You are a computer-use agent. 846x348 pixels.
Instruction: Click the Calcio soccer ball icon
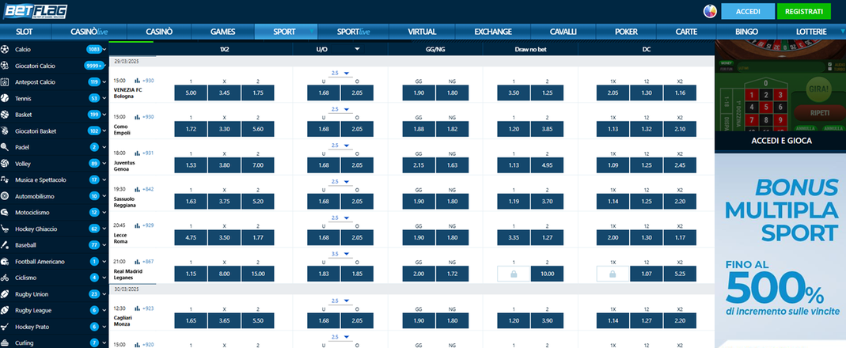(6, 49)
